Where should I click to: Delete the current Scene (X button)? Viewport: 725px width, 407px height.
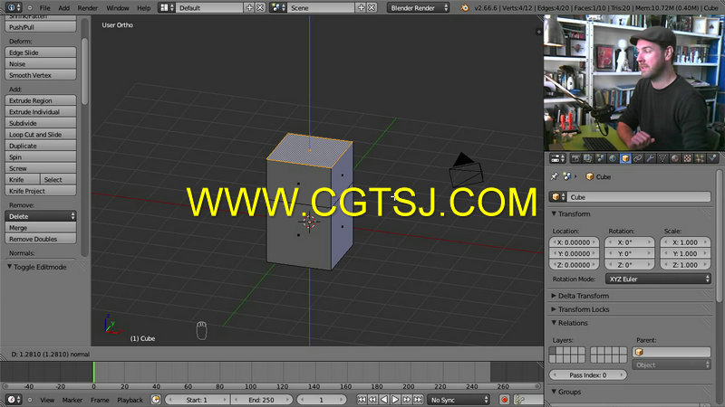[x=372, y=8]
